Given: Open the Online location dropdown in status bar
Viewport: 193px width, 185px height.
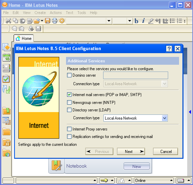Looking at the screenshot, I should click(x=171, y=181).
